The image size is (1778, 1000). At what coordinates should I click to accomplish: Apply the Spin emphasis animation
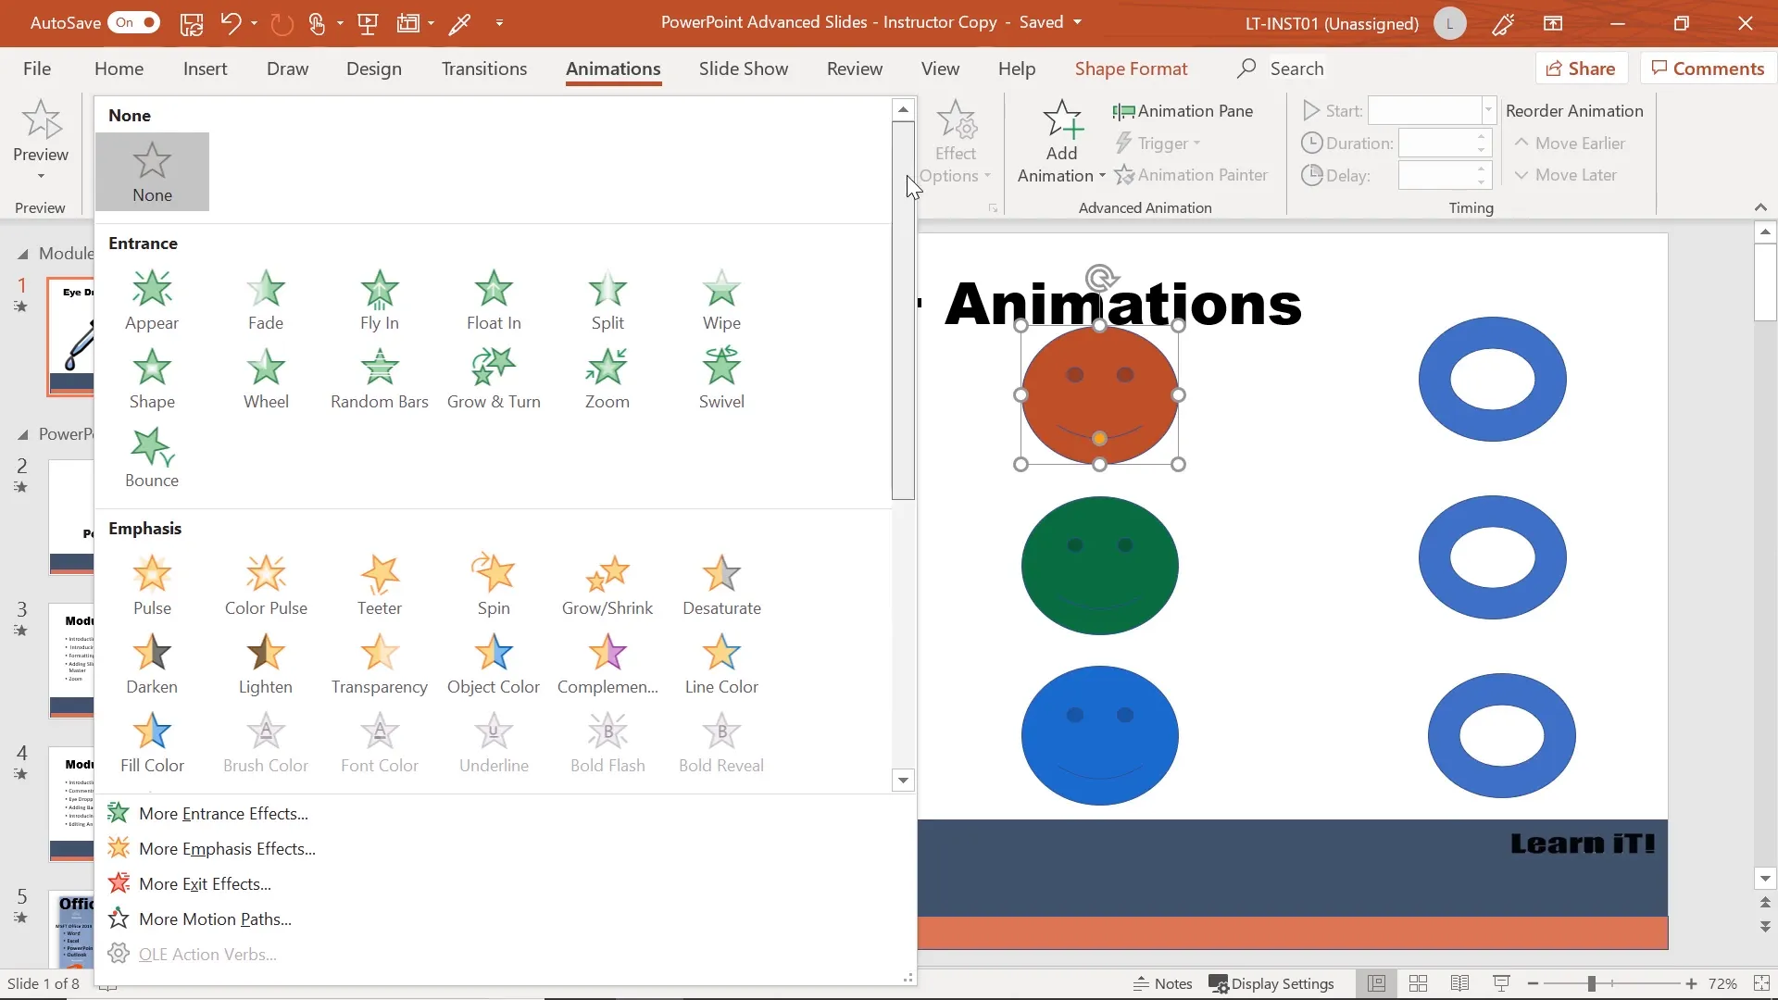click(494, 586)
